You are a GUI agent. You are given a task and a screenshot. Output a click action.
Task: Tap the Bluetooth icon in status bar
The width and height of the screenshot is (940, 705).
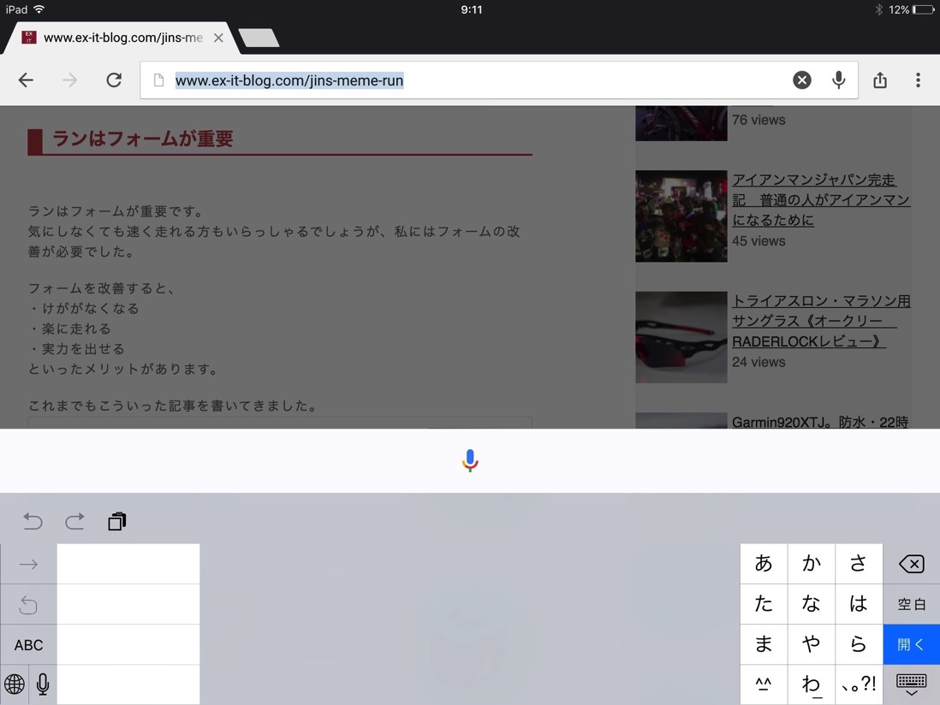coord(879,9)
